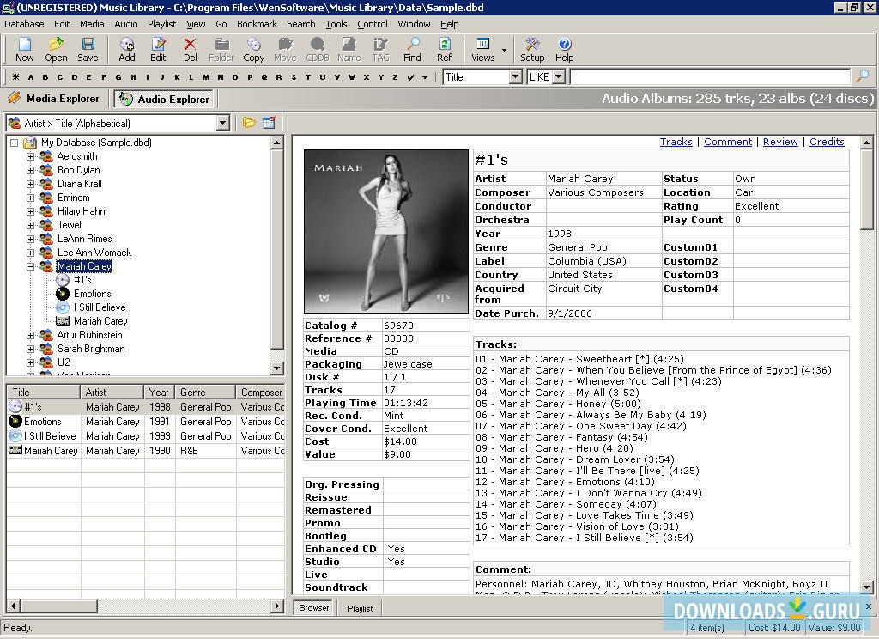This screenshot has width=879, height=639.
Task: Click down arrow of artist tree scrollbar
Action: tap(277, 368)
